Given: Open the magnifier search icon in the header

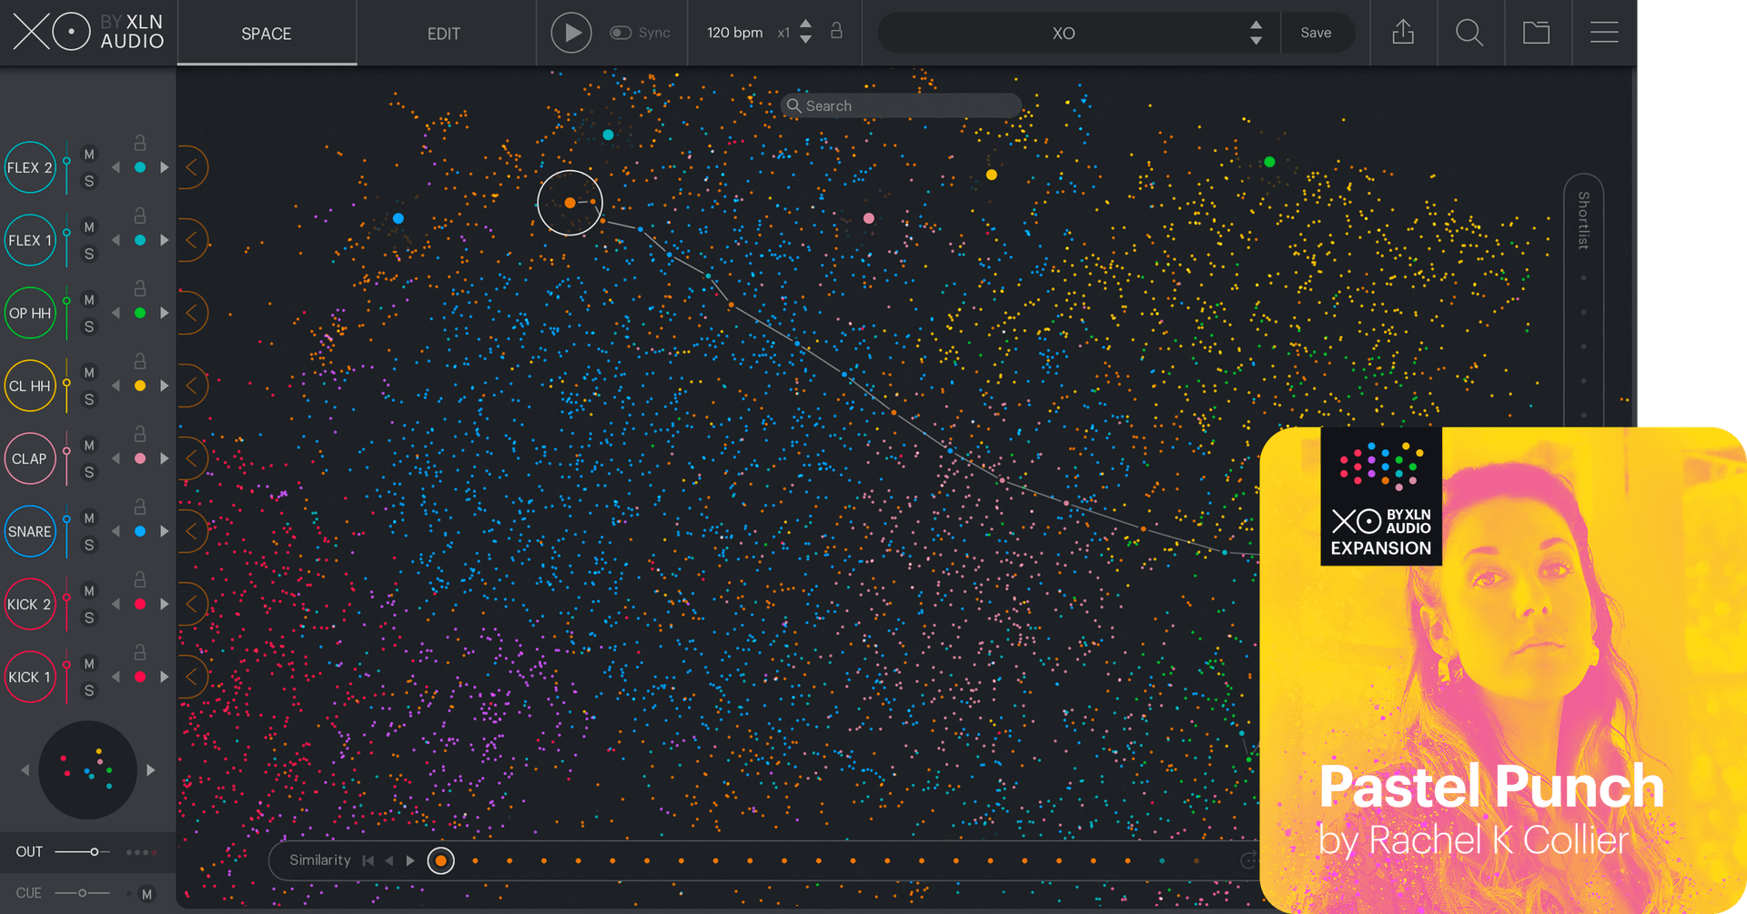Looking at the screenshot, I should pyautogui.click(x=1469, y=33).
